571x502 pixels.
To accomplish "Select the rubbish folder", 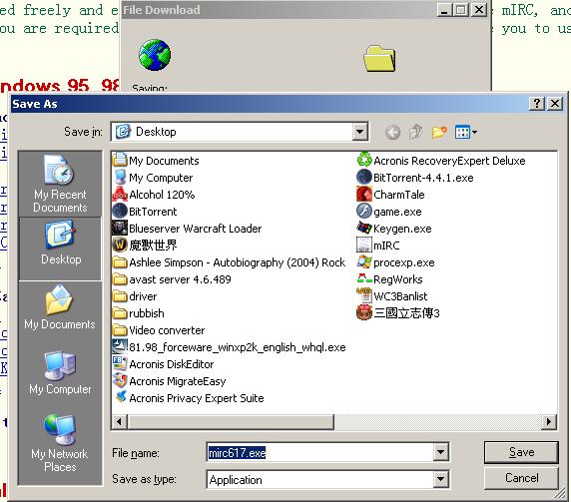I will click(139, 313).
